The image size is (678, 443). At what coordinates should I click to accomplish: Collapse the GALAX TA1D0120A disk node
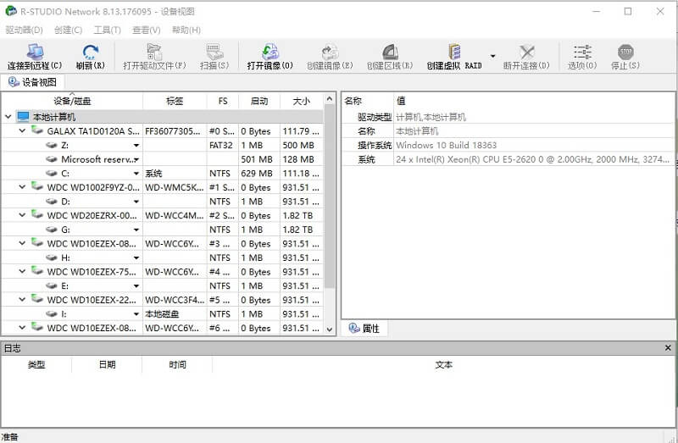click(23, 130)
